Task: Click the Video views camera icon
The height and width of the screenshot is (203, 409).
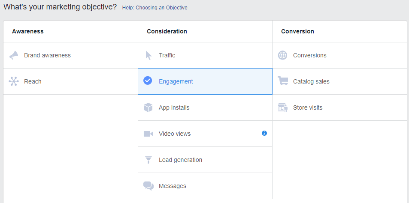Action: coord(148,134)
